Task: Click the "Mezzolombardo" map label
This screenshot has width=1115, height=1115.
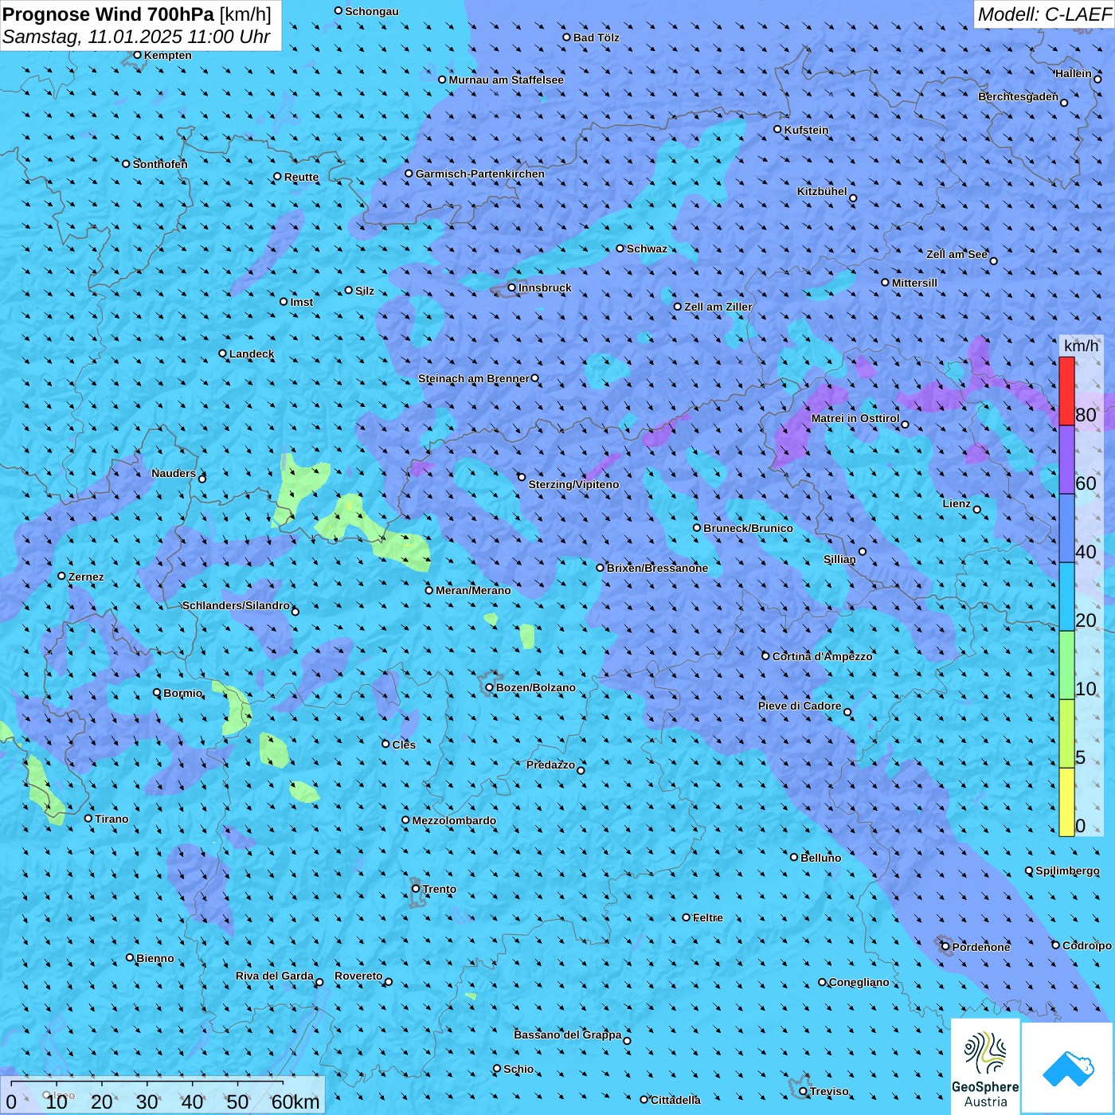Action: [454, 820]
